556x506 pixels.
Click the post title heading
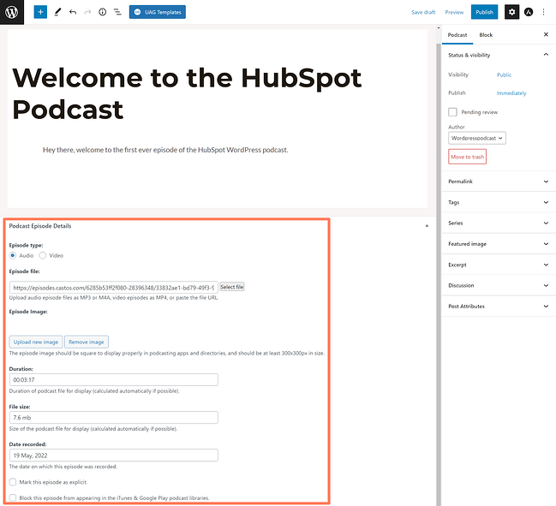pyautogui.click(x=187, y=93)
